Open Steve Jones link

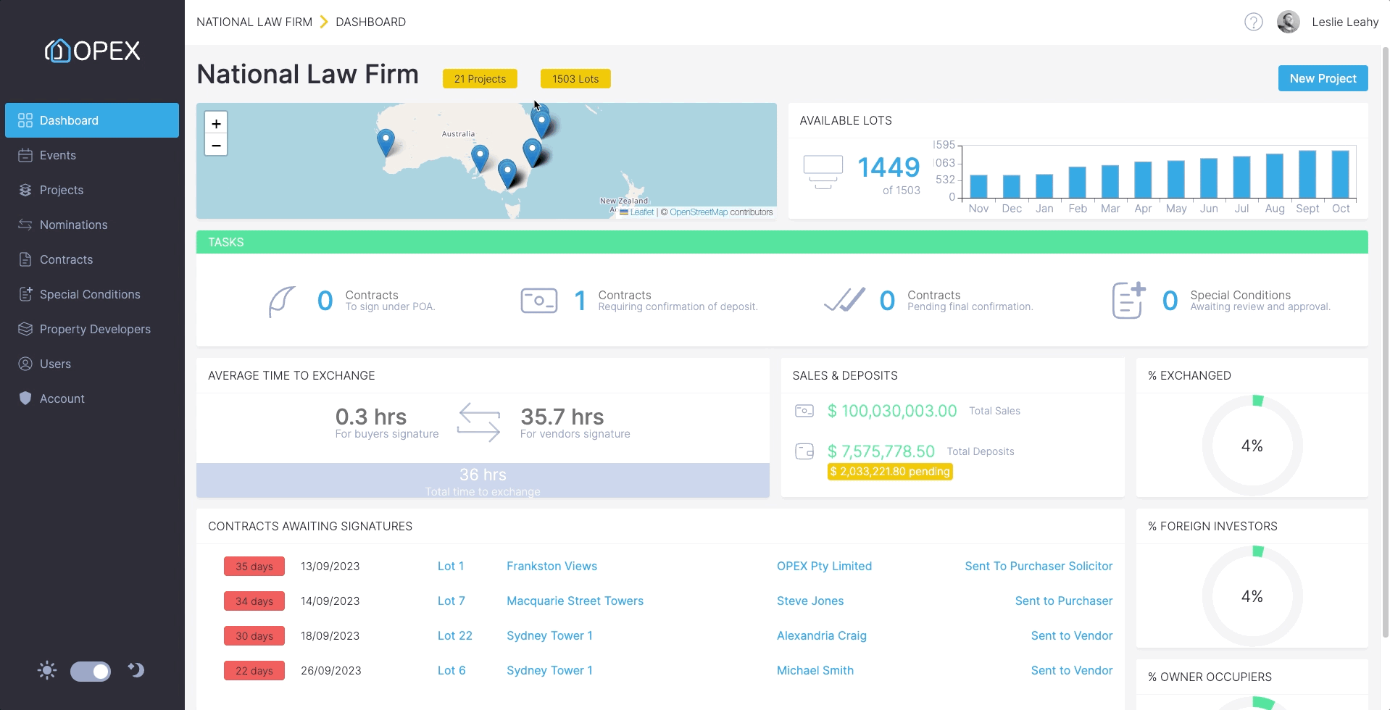[x=810, y=601]
